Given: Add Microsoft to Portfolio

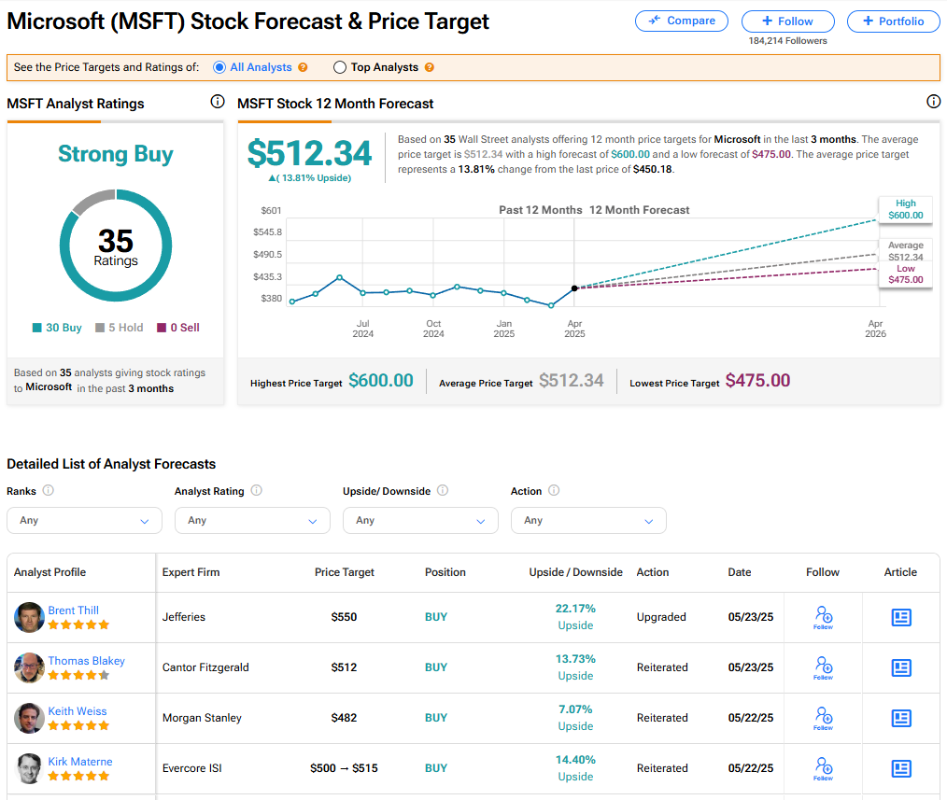Looking at the screenshot, I should pyautogui.click(x=893, y=21).
